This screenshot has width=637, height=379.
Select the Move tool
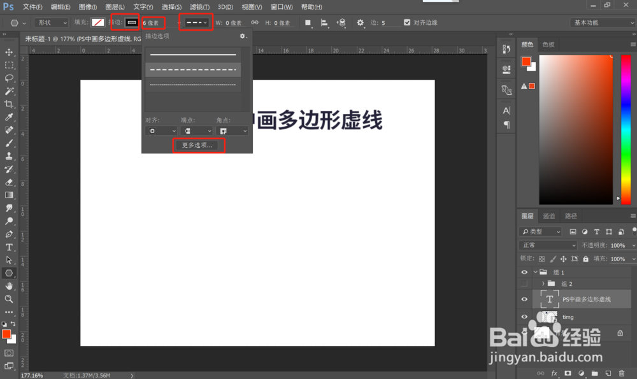coord(8,53)
